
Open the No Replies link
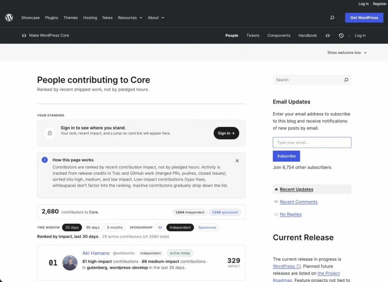(x=291, y=214)
